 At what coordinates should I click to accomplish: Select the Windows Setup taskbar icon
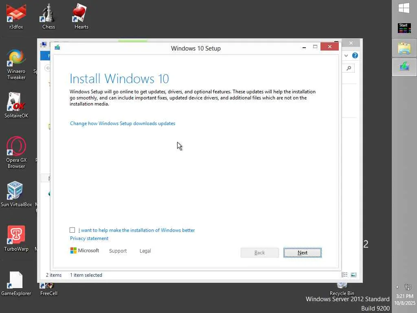[404, 66]
